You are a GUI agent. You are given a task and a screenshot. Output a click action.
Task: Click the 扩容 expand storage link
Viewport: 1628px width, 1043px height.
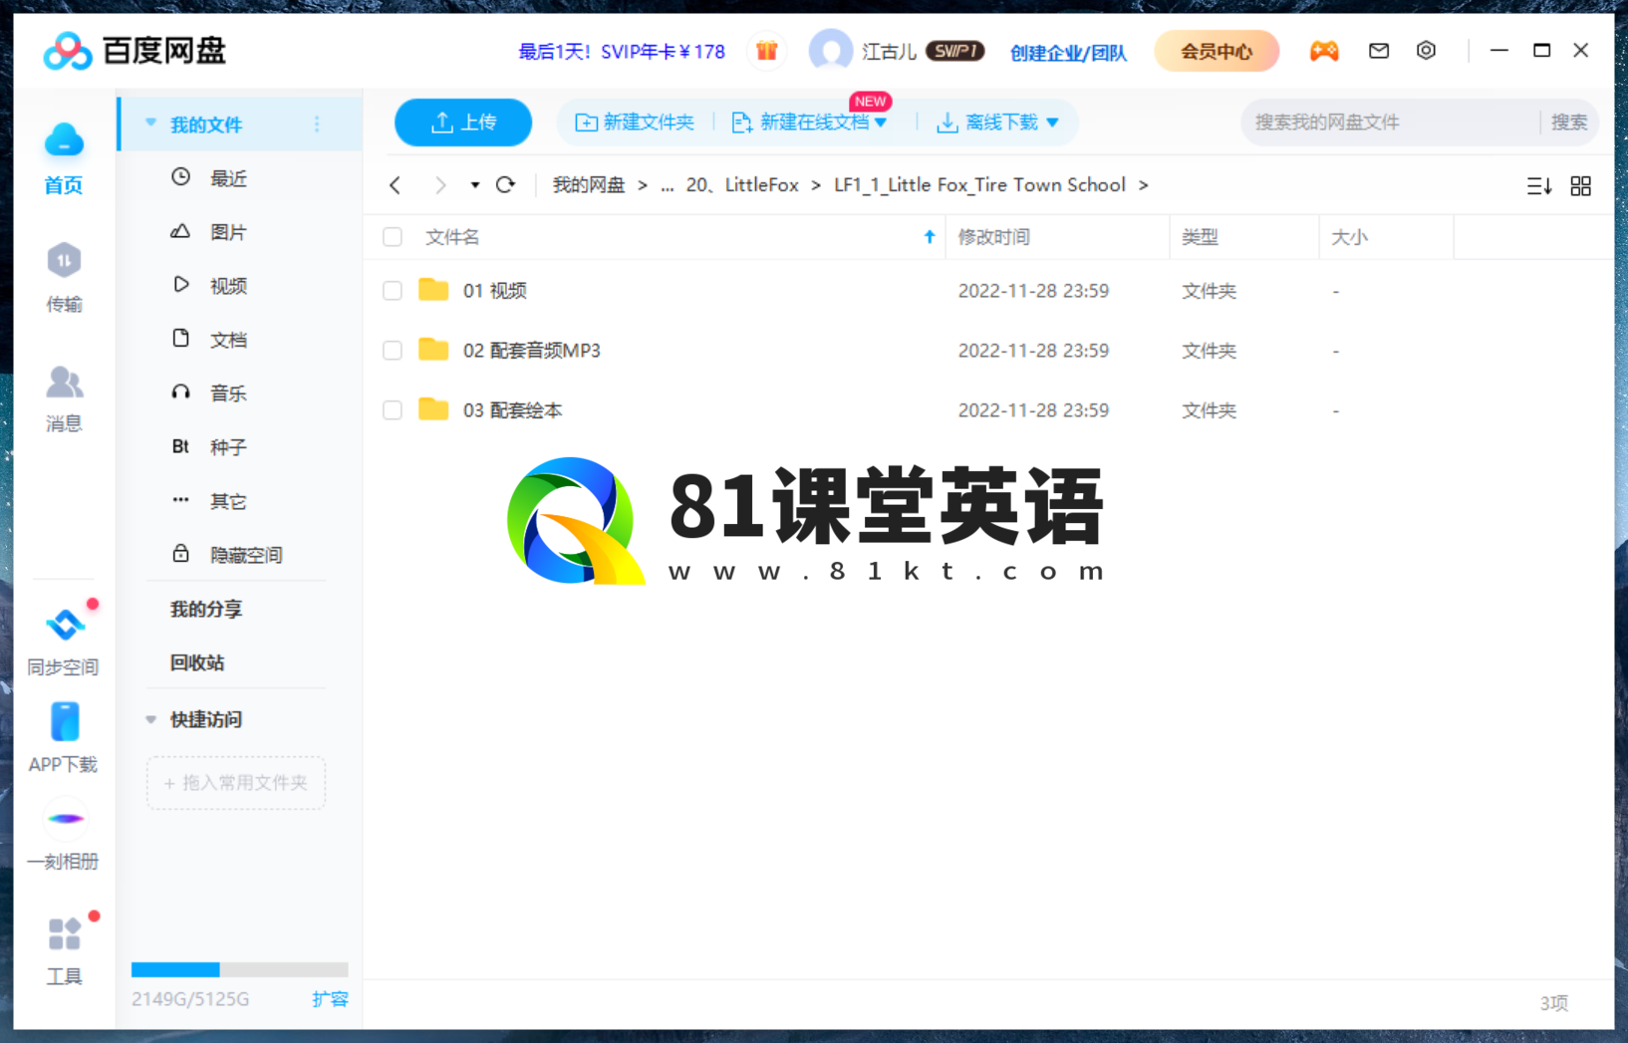point(330,999)
